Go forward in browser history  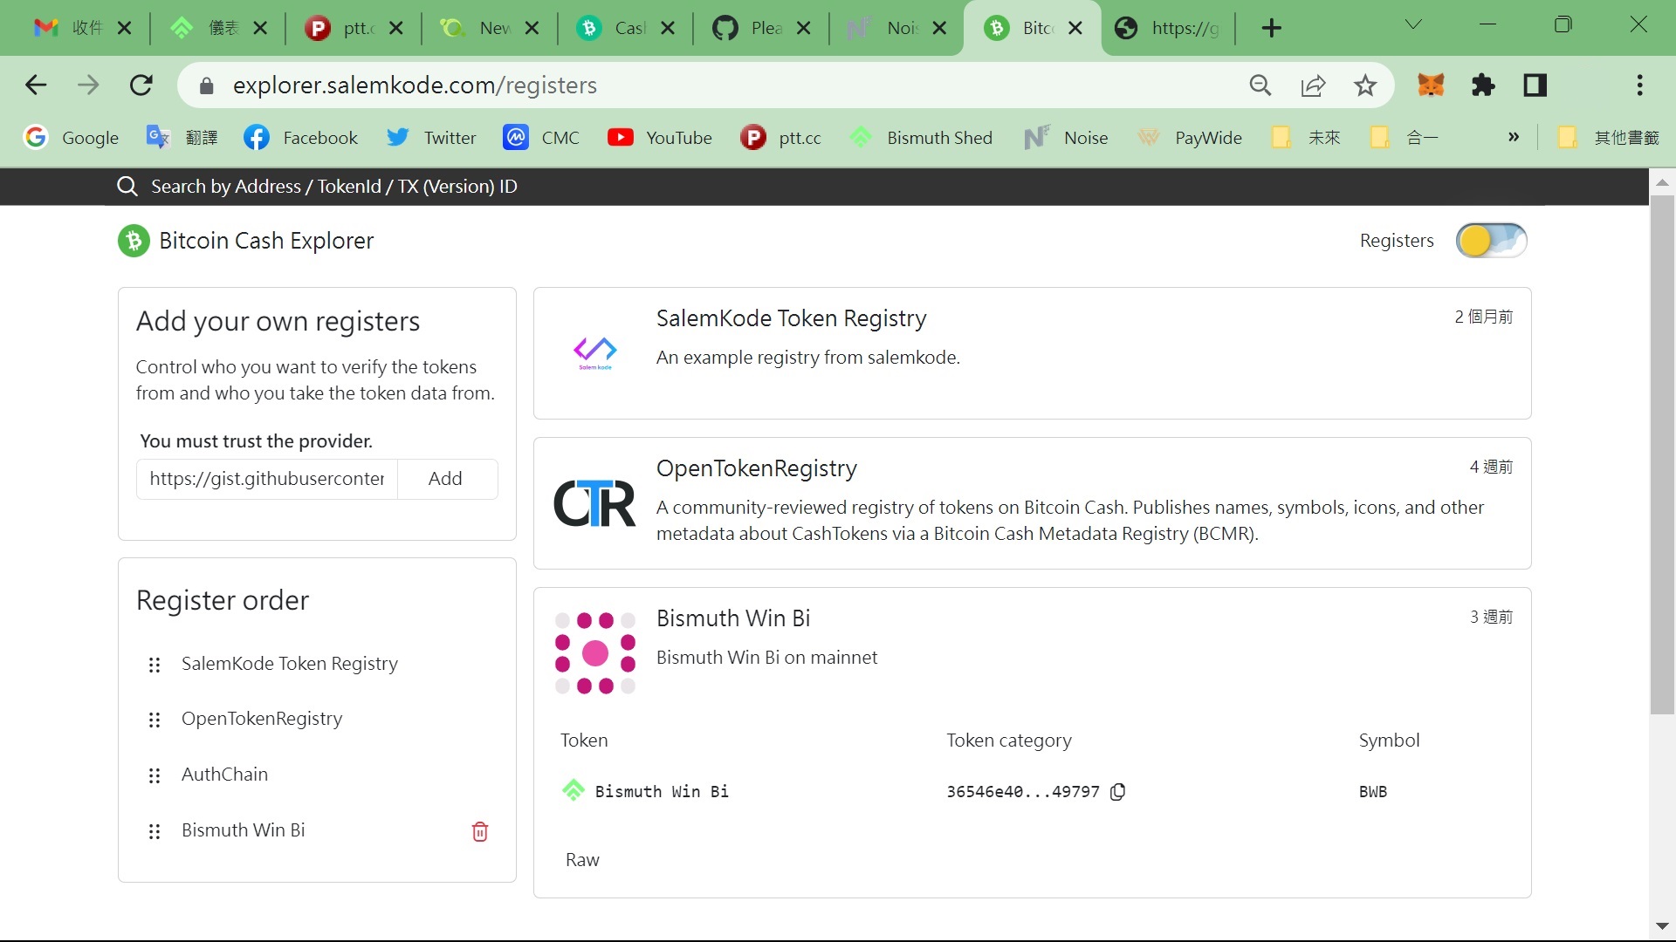point(88,85)
